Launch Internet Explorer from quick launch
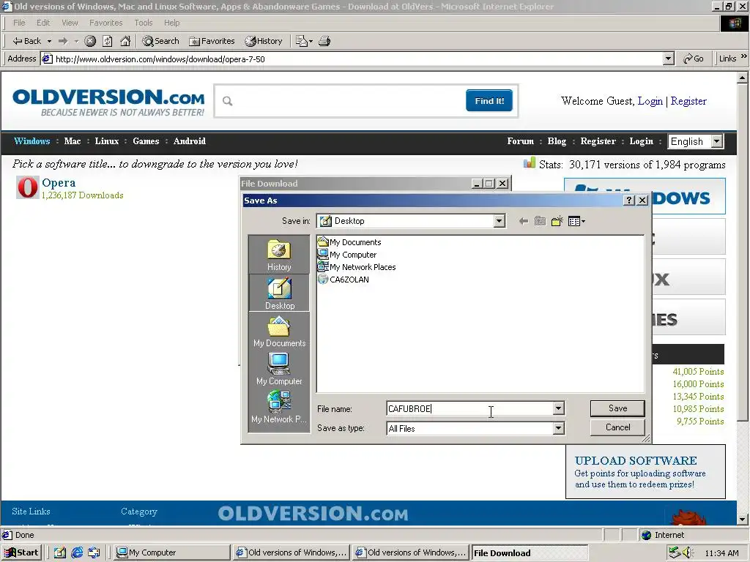The image size is (750, 562). pos(77,552)
